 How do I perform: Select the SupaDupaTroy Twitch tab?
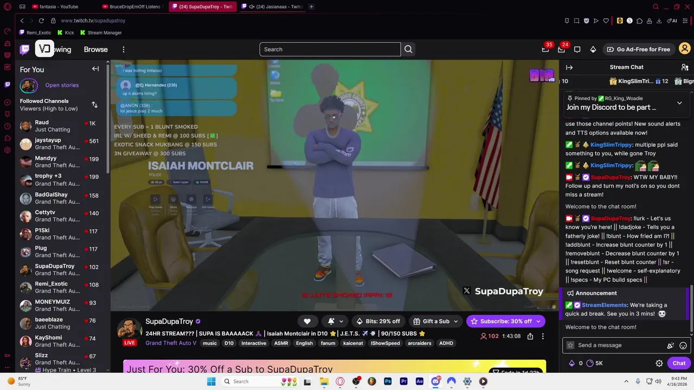point(202,6)
